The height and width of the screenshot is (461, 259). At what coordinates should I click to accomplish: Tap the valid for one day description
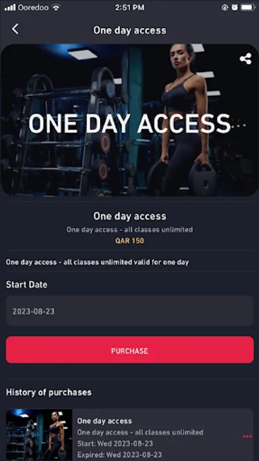97,262
